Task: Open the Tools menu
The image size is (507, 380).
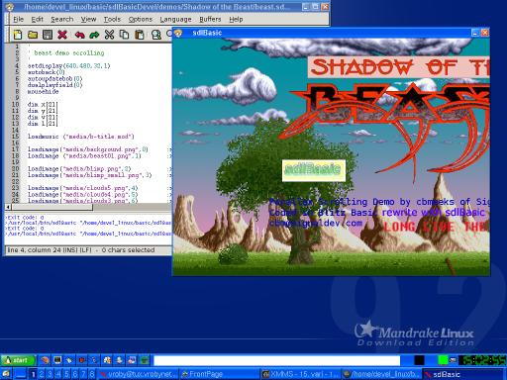Action: pos(112,19)
